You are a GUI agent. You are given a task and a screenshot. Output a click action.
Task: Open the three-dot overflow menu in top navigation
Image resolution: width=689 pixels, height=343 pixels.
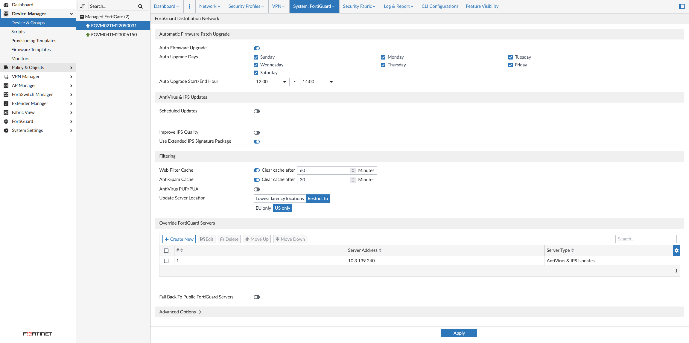point(189,6)
